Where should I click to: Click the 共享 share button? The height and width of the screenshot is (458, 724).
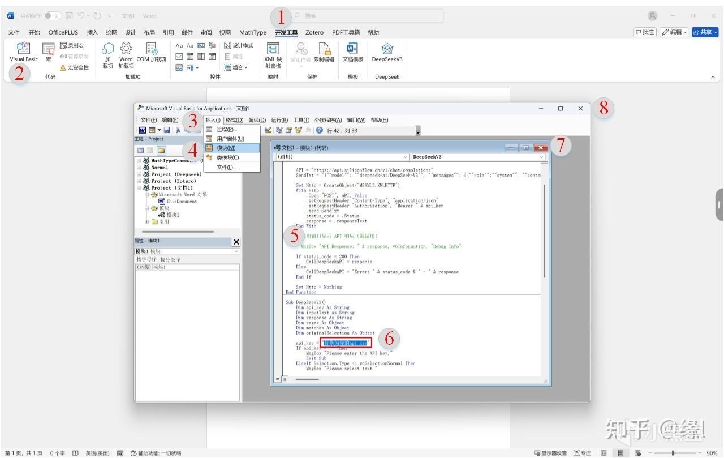(x=705, y=32)
